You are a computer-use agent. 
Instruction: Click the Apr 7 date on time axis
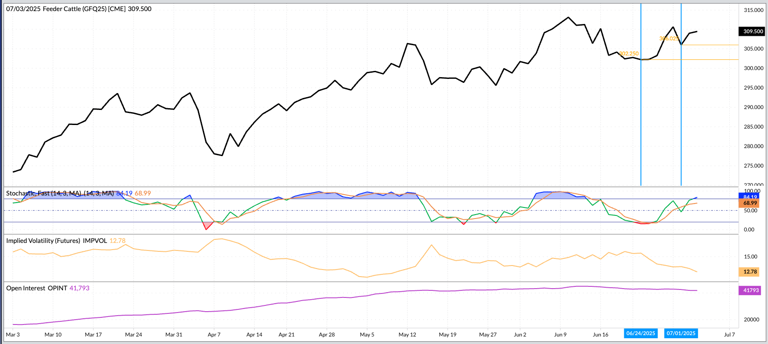[214, 335]
